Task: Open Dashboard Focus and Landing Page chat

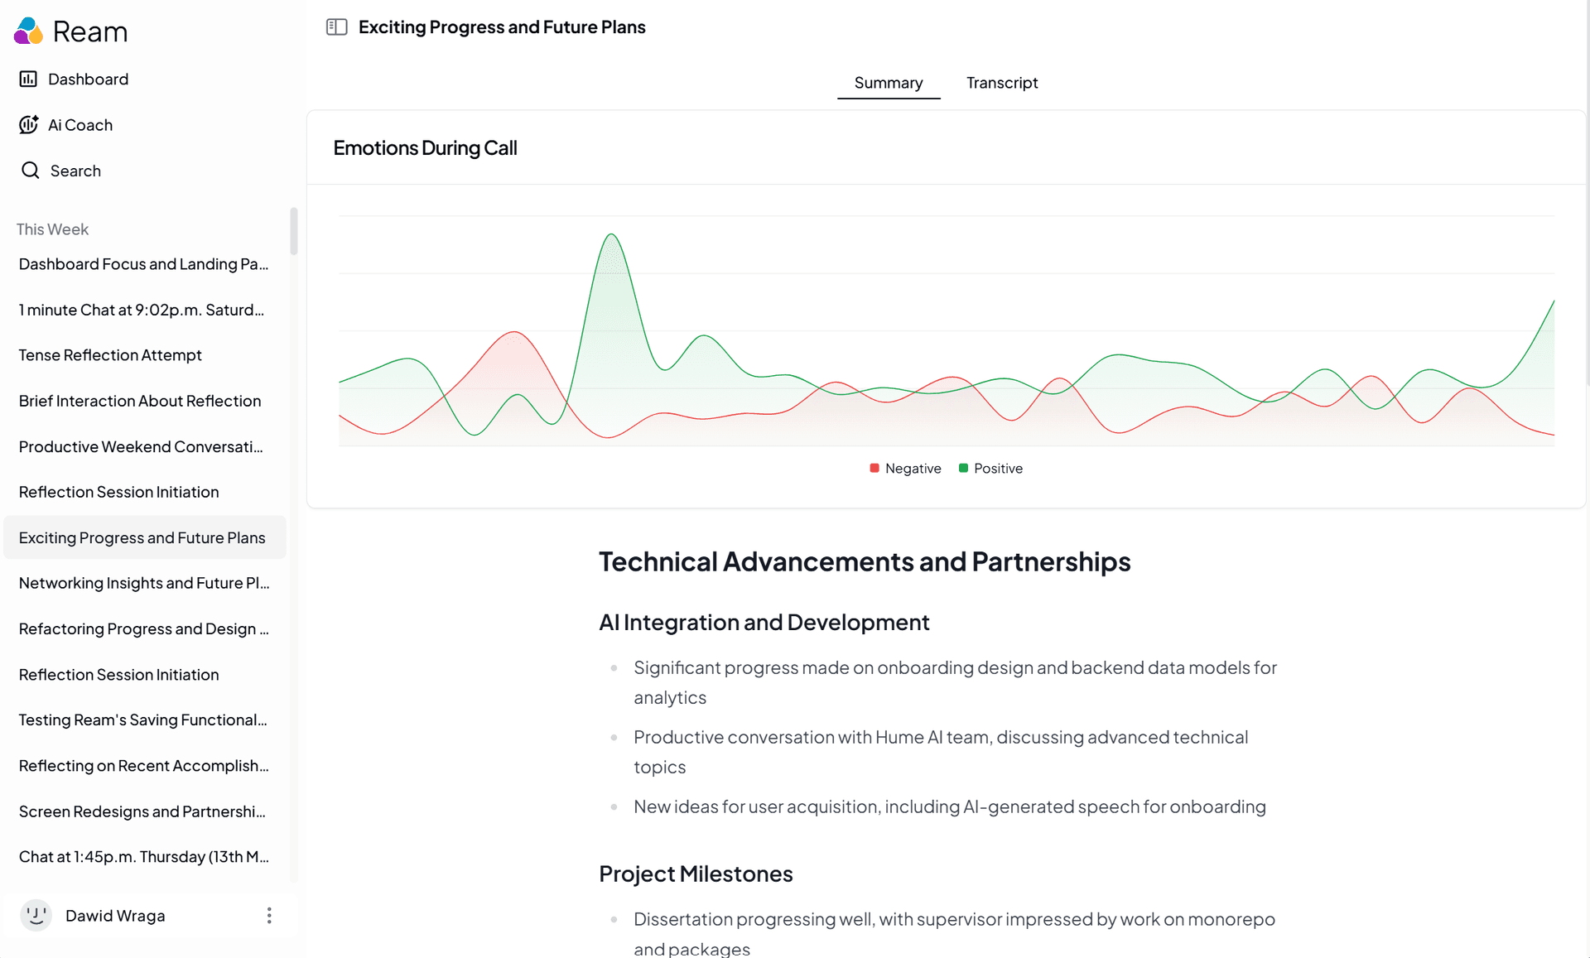Action: (x=143, y=264)
